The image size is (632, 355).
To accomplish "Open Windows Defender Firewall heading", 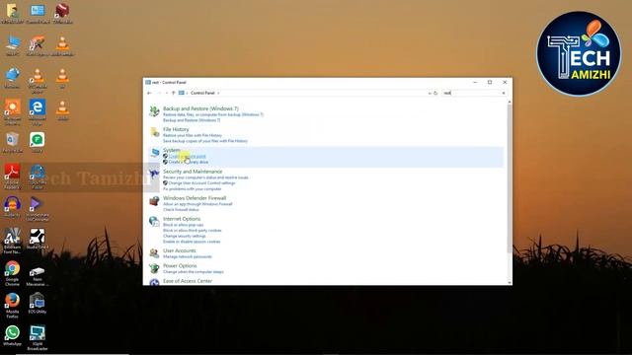I will coord(195,198).
